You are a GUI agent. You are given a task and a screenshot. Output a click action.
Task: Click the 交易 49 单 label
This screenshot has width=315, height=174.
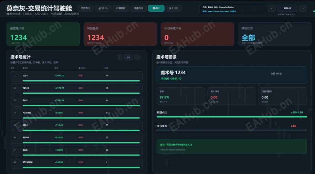point(276,74)
